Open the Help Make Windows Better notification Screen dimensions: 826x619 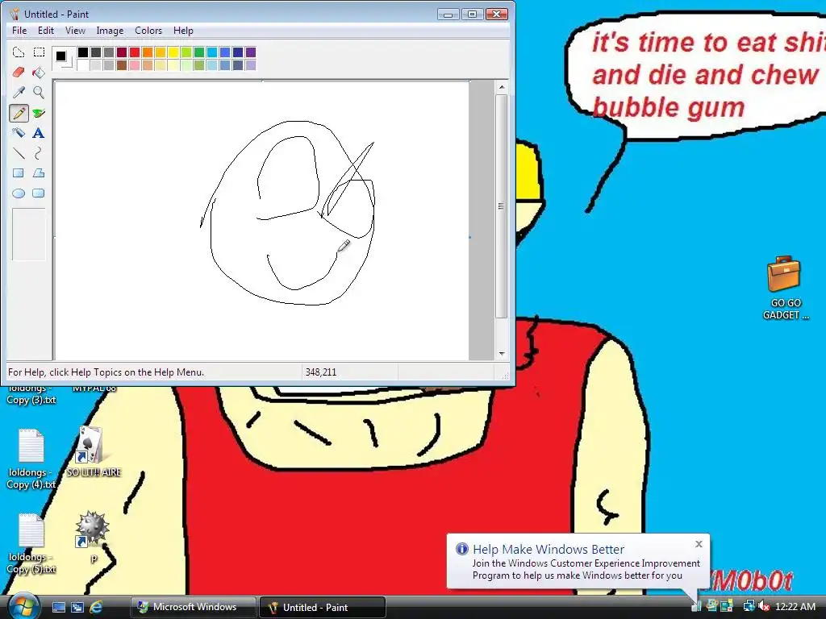[x=578, y=561]
